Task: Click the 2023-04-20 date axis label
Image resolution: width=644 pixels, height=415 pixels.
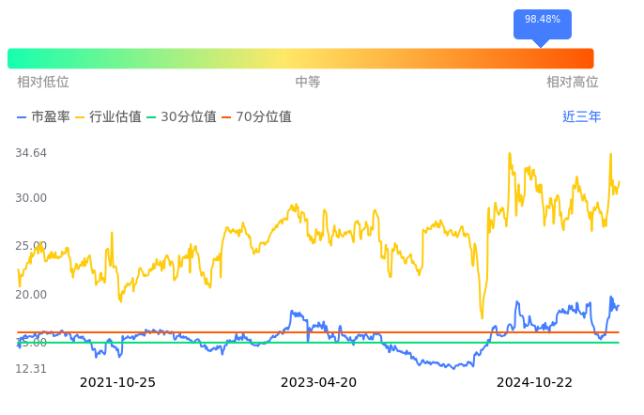Action: [x=319, y=383]
